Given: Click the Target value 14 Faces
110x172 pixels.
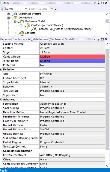Looking at the screenshot, I should tap(72, 52).
